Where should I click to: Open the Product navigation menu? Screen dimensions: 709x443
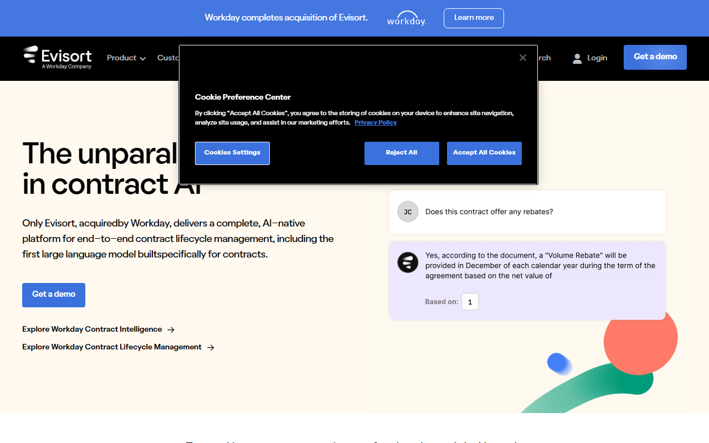(126, 58)
